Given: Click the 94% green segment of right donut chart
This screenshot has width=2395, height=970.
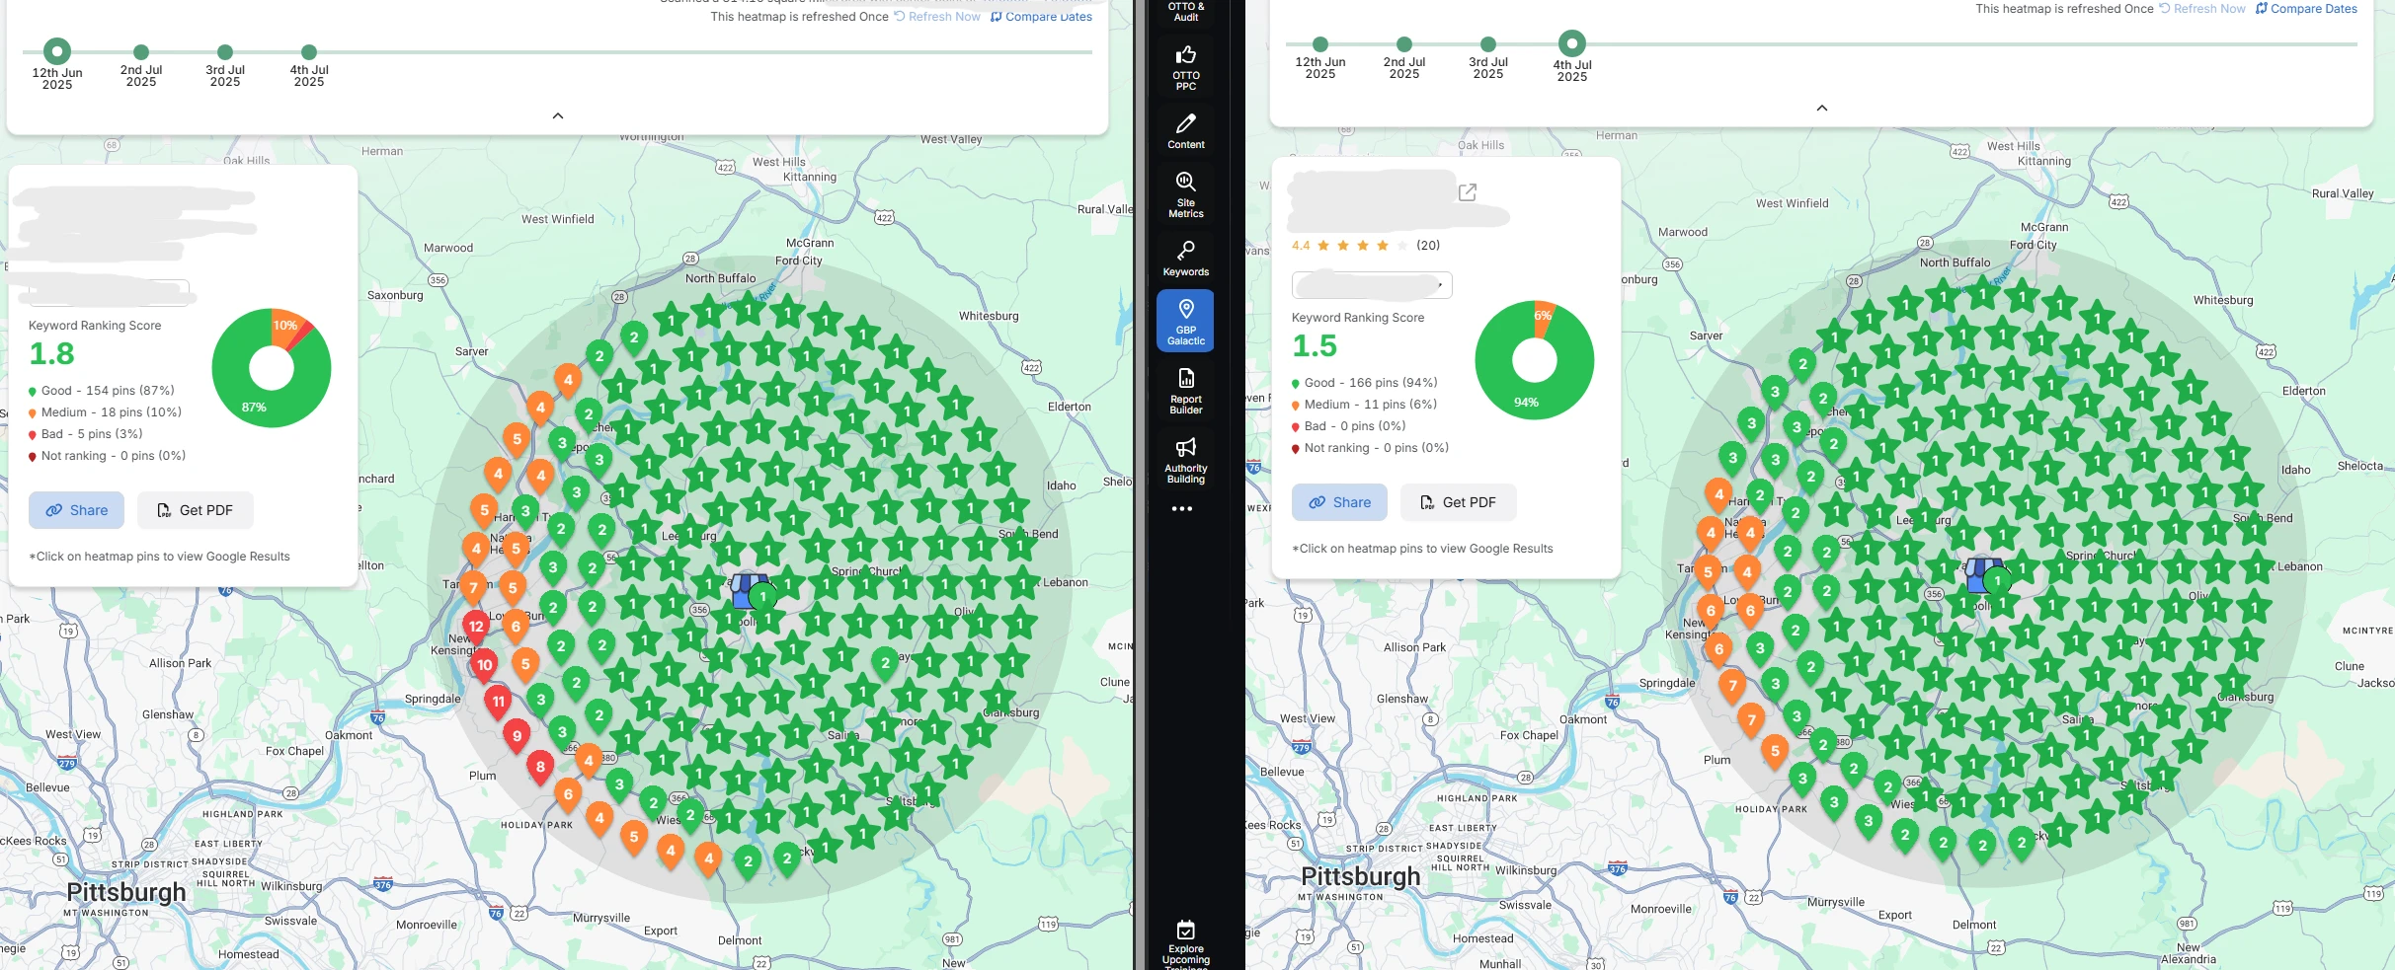Looking at the screenshot, I should pyautogui.click(x=1526, y=402).
